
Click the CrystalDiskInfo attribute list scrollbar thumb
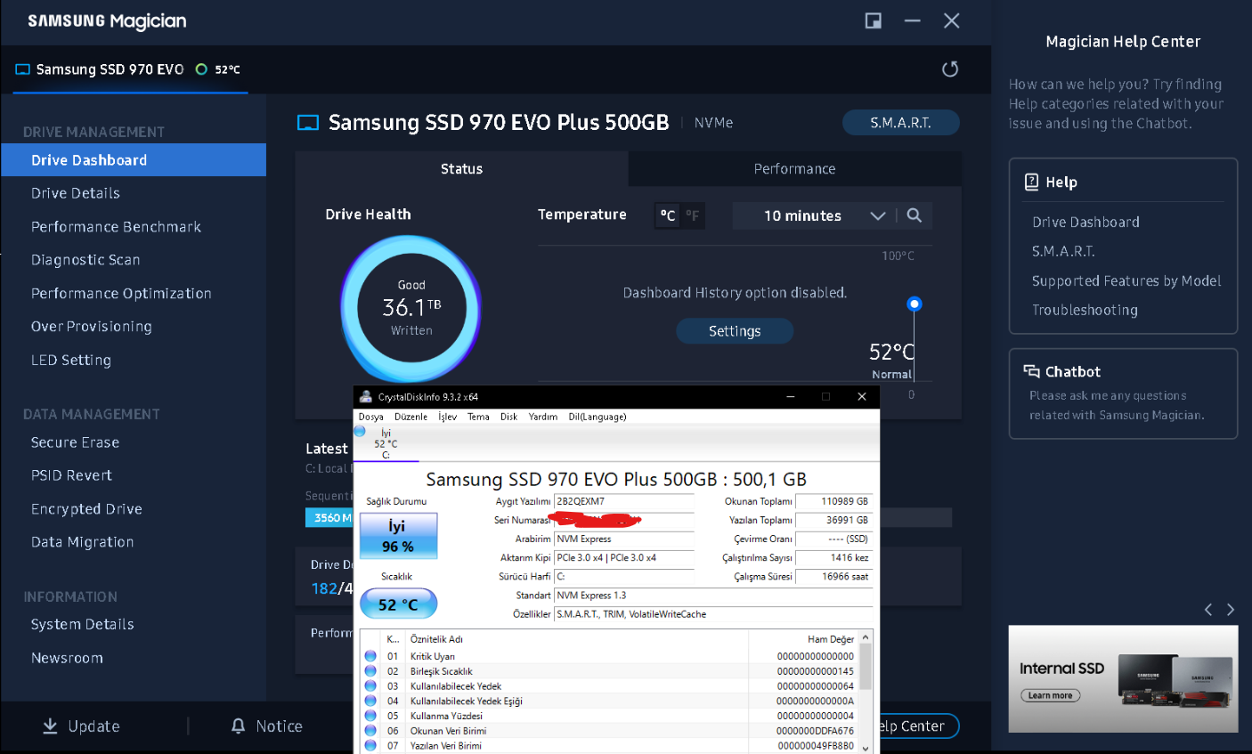tap(866, 667)
